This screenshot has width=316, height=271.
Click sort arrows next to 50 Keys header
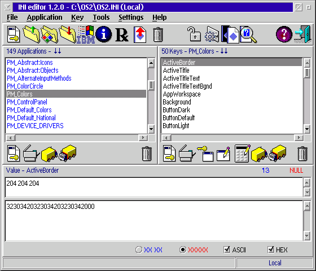click(224, 51)
